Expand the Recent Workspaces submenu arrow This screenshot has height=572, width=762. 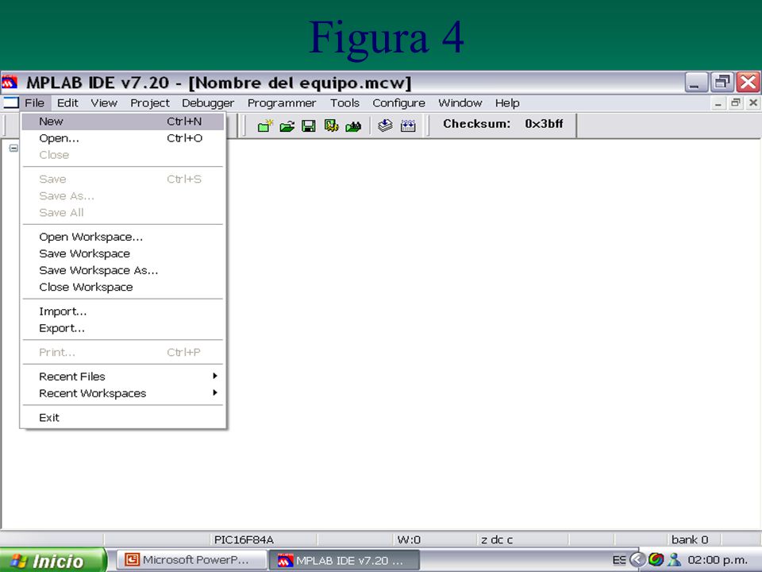215,392
